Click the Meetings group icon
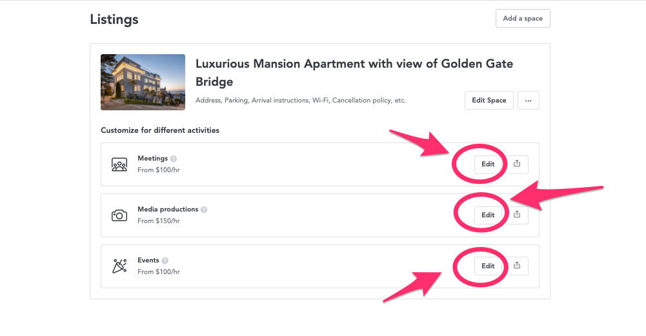The width and height of the screenshot is (646, 336). click(x=119, y=164)
